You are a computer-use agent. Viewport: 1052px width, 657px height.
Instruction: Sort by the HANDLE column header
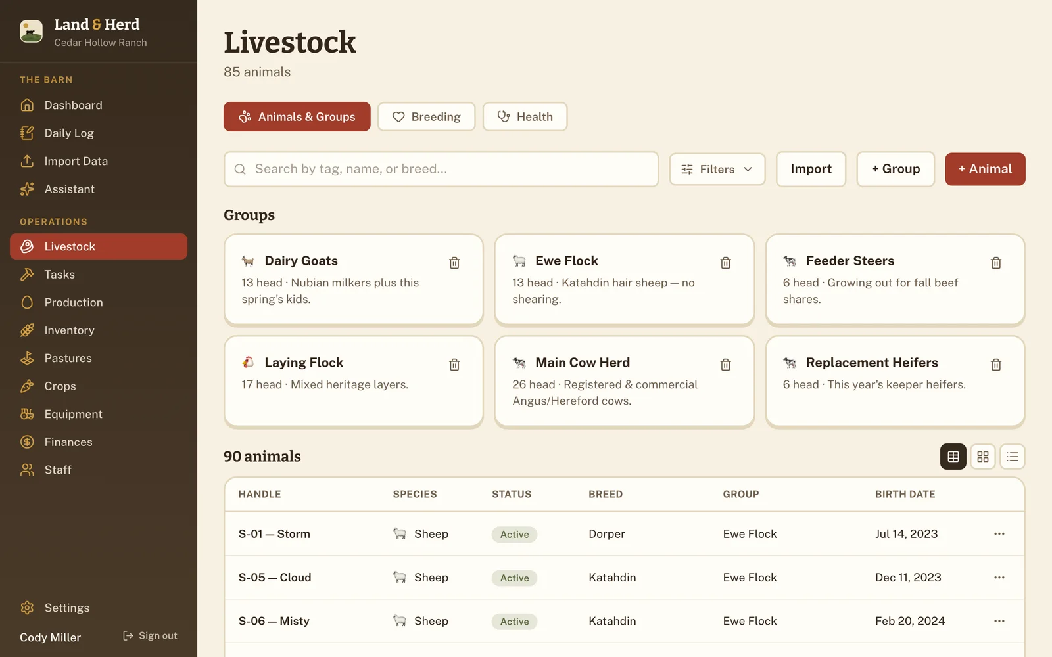(x=260, y=494)
